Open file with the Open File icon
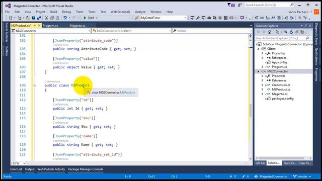This screenshot has width=322, height=181. click(x=28, y=18)
